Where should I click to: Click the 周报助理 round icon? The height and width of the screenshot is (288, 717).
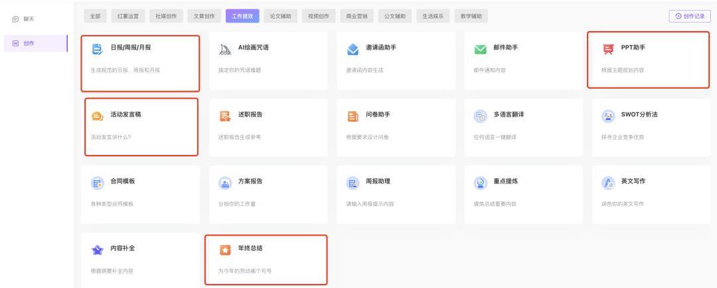(x=353, y=183)
